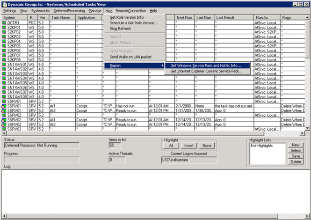
Task: Click the Flags column header
Action: 293,17
